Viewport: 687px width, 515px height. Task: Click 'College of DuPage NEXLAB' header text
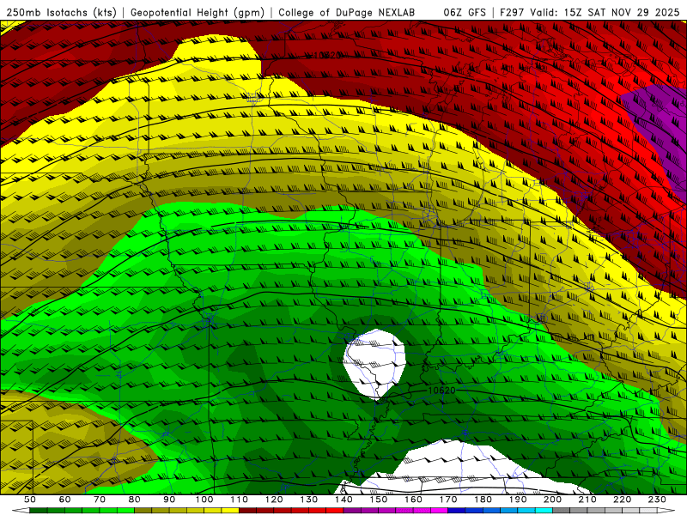pos(347,13)
